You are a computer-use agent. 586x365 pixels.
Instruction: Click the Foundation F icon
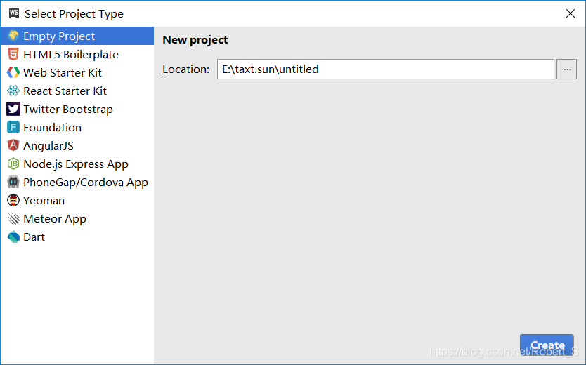pyautogui.click(x=13, y=127)
